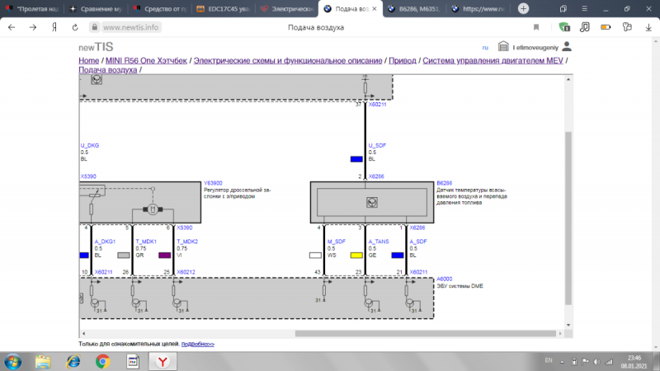Click the yellow A_TANS wire color swatch
This screenshot has width=660, height=371.
coord(356,256)
